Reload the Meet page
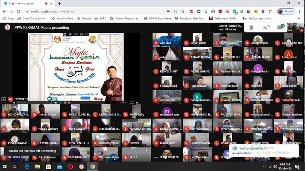The image size is (305, 171). (x=18, y=11)
